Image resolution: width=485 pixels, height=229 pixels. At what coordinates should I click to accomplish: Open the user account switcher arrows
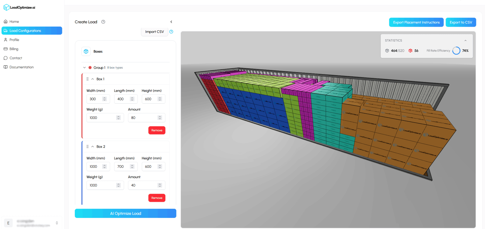tap(57, 223)
